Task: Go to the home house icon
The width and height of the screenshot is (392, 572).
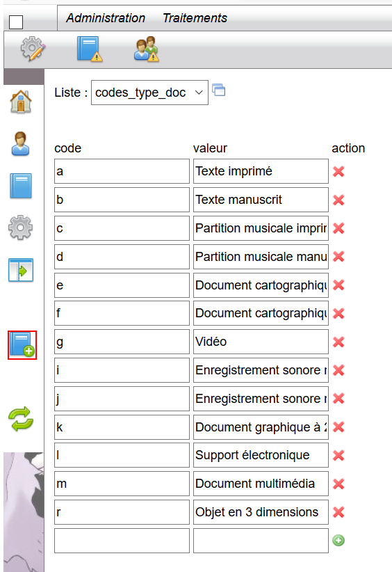Action: tap(21, 102)
